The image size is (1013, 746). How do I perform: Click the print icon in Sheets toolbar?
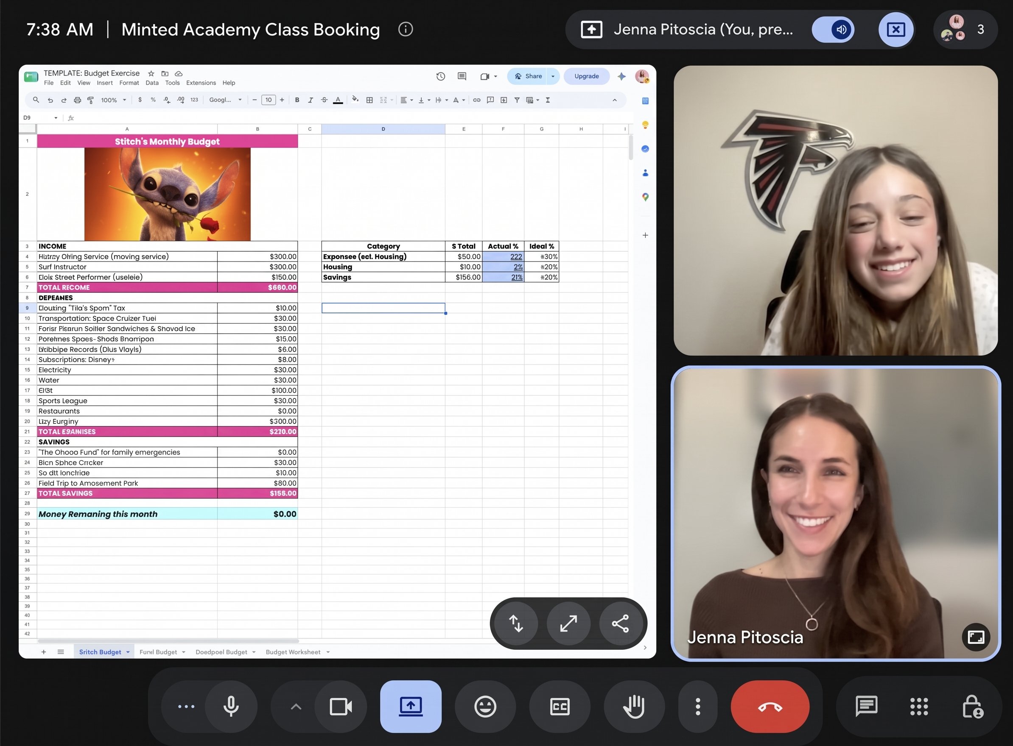(x=77, y=100)
